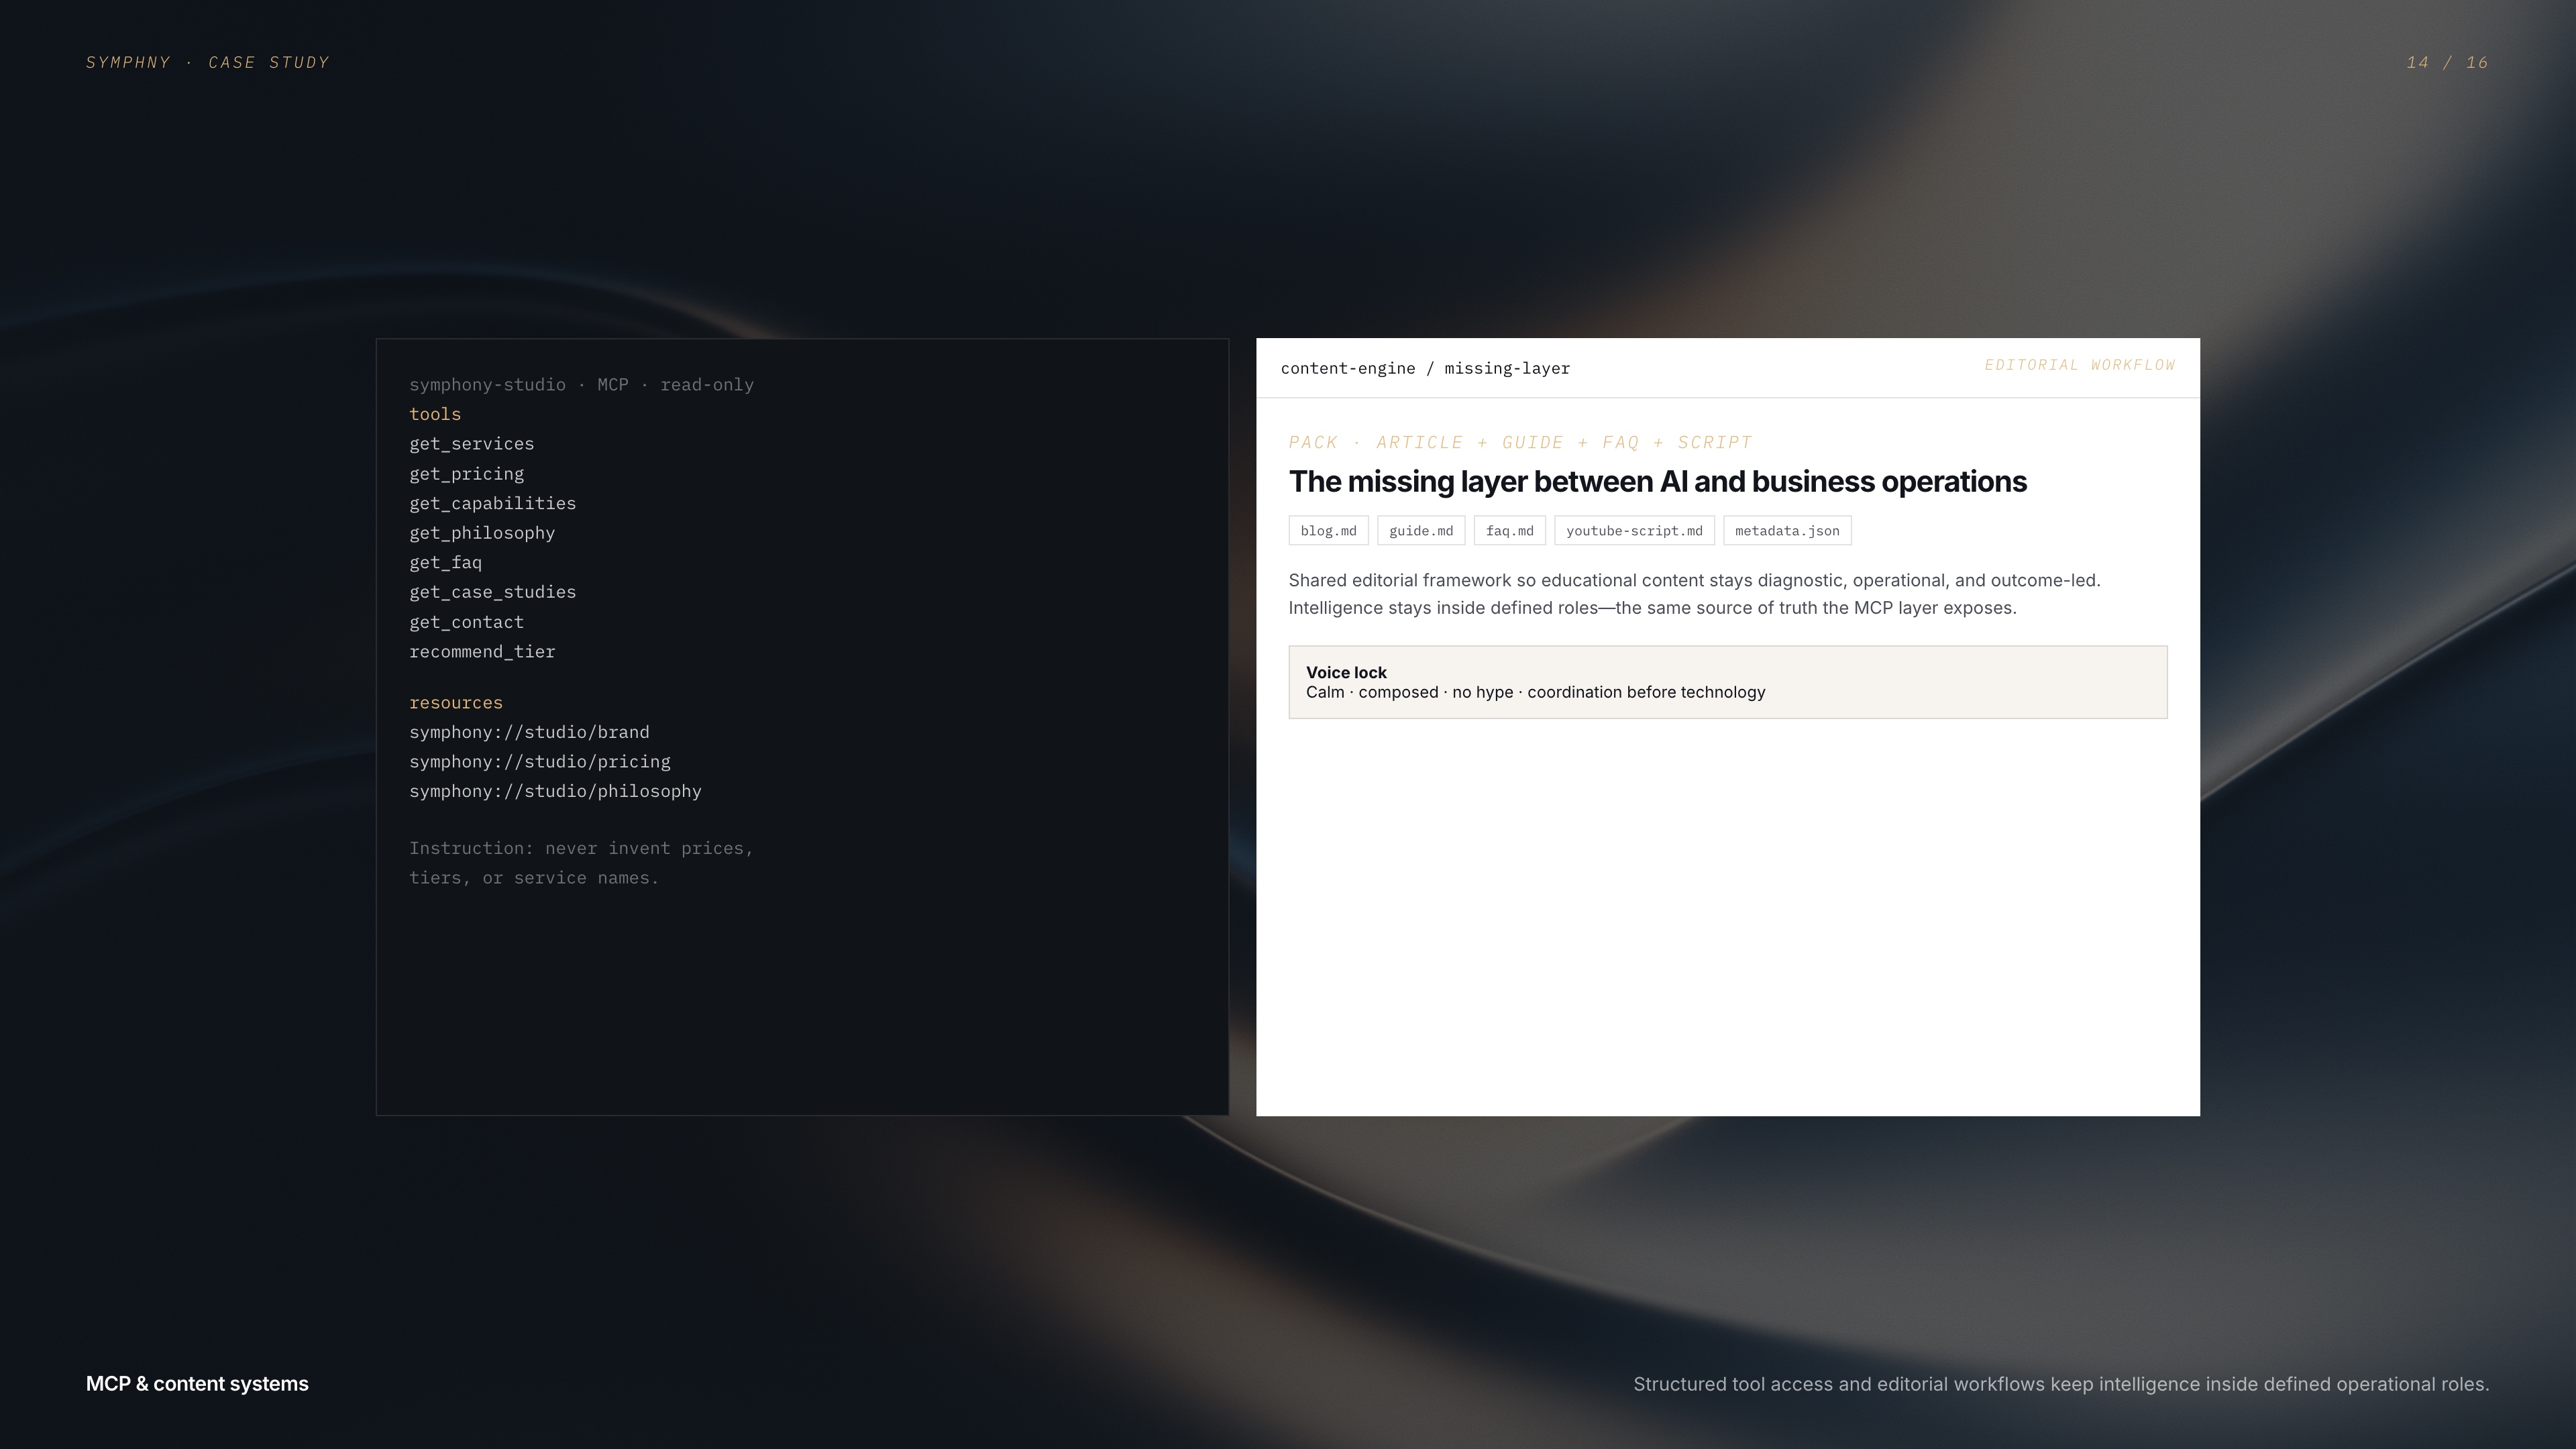The height and width of the screenshot is (1449, 2576).
Task: Select the get_pricing tool line
Action: pyautogui.click(x=466, y=474)
